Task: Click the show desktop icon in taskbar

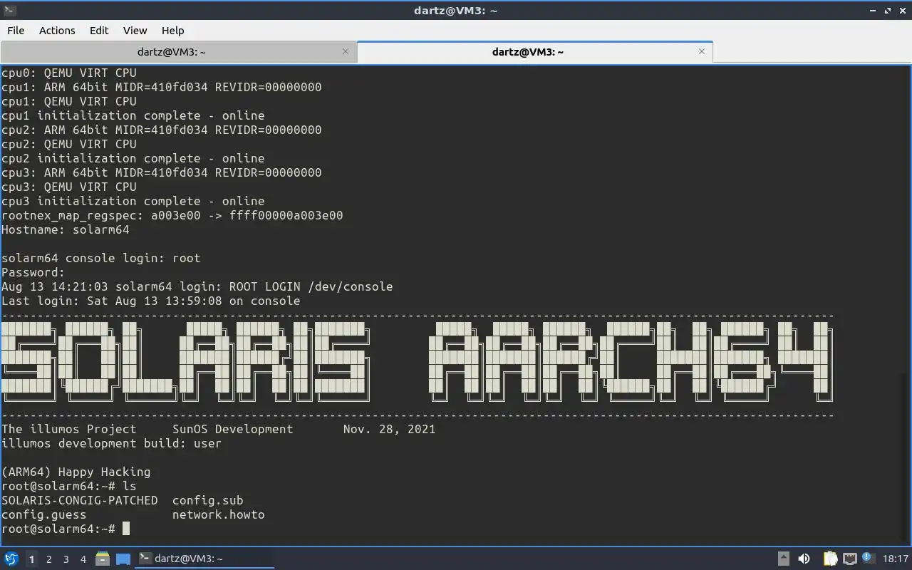Action: click(123, 559)
